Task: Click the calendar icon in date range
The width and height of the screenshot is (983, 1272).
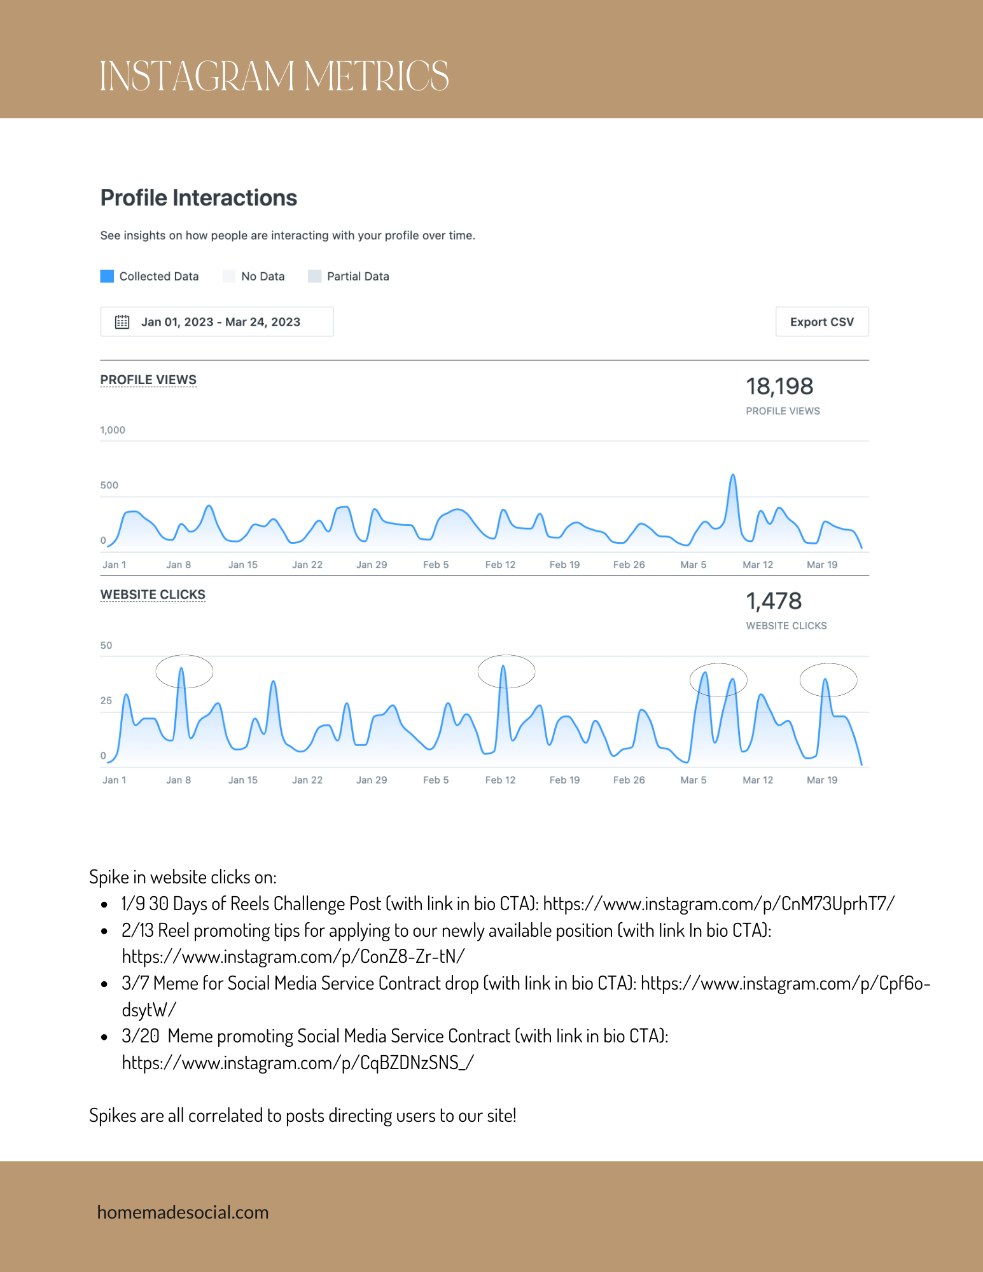Action: click(122, 322)
